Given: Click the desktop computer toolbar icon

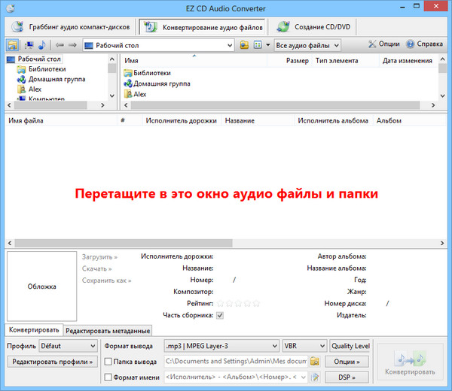Looking at the screenshot, I should [29, 45].
